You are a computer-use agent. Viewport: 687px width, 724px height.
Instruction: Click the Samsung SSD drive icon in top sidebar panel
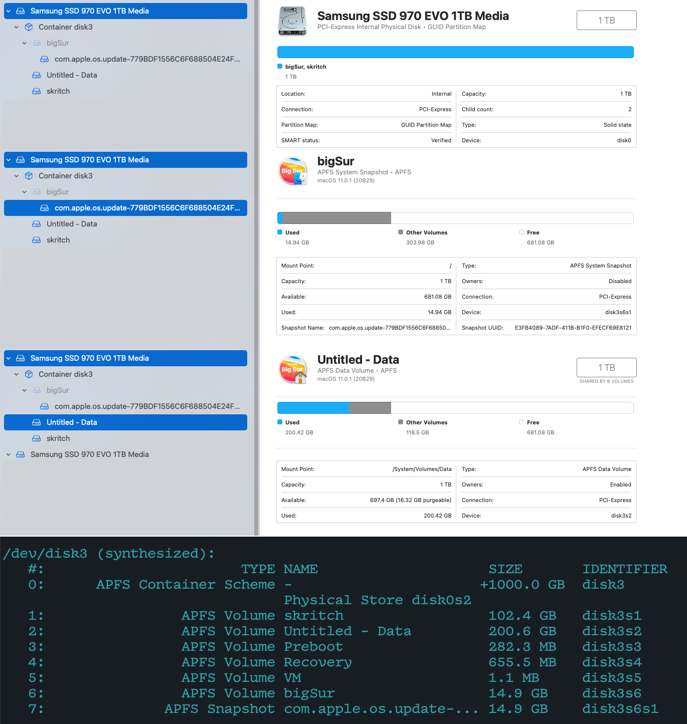coord(21,11)
